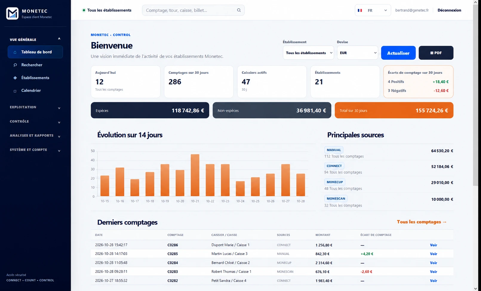Click the Rechercher magnifier sidebar icon
The height and width of the screenshot is (291, 481).
point(15,65)
